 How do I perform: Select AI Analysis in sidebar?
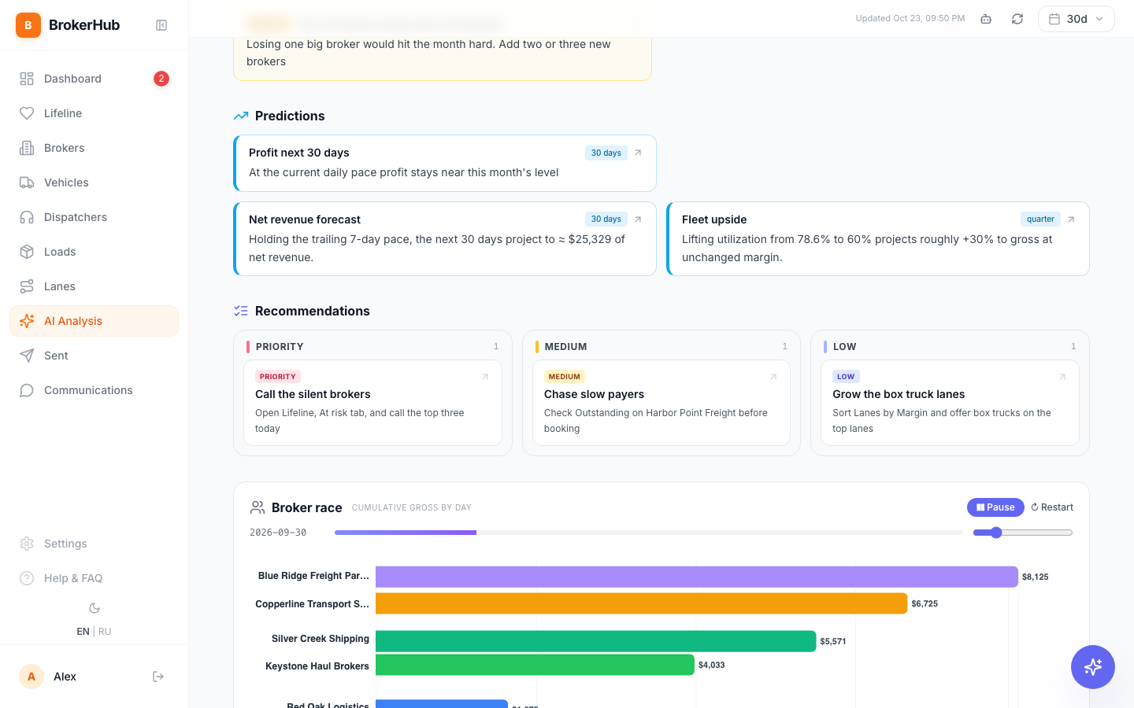point(94,321)
